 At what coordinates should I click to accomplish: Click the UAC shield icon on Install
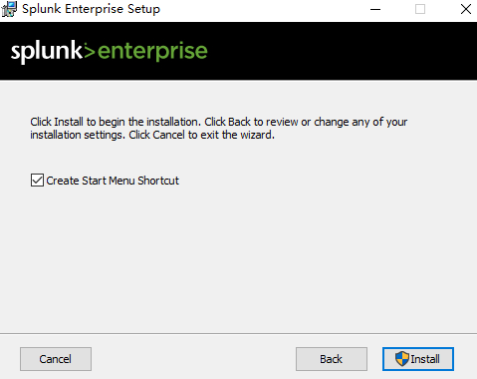pos(402,359)
